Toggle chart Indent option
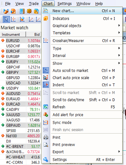 pos(82,85)
